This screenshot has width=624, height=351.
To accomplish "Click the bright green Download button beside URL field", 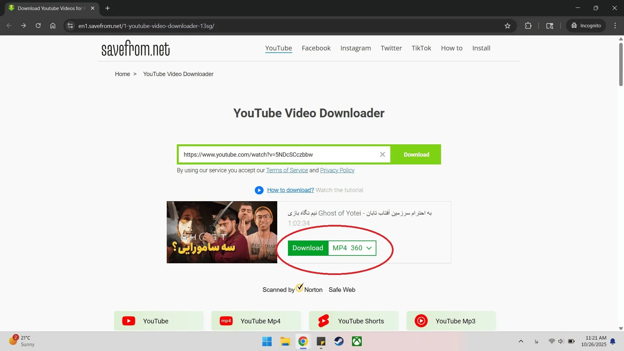I will pos(416,155).
